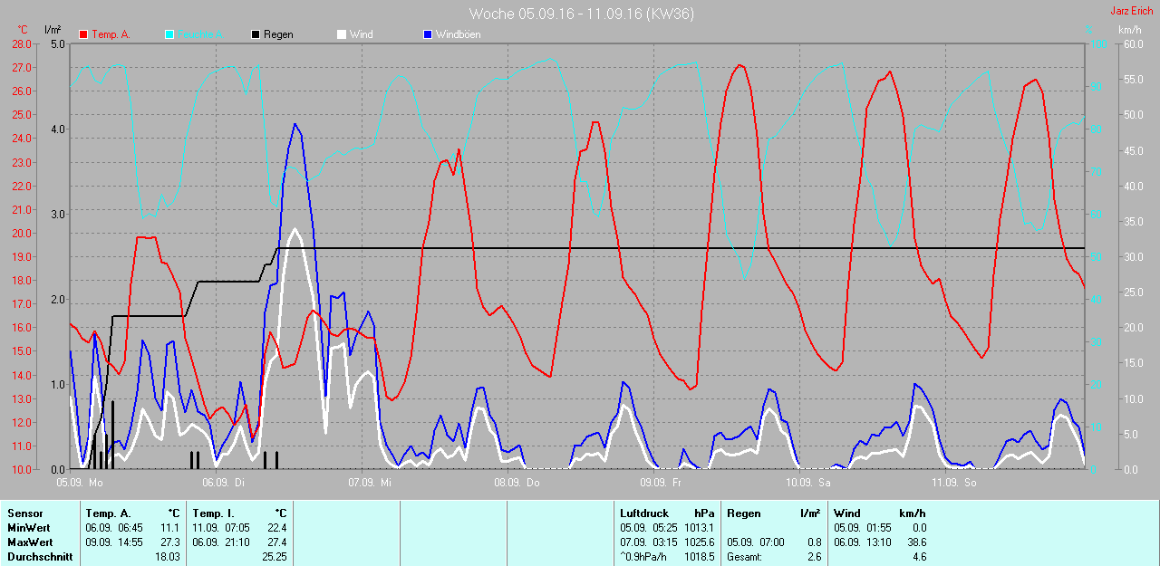
Task: Click the red Temp. A. legend swatch
Action: coord(83,34)
